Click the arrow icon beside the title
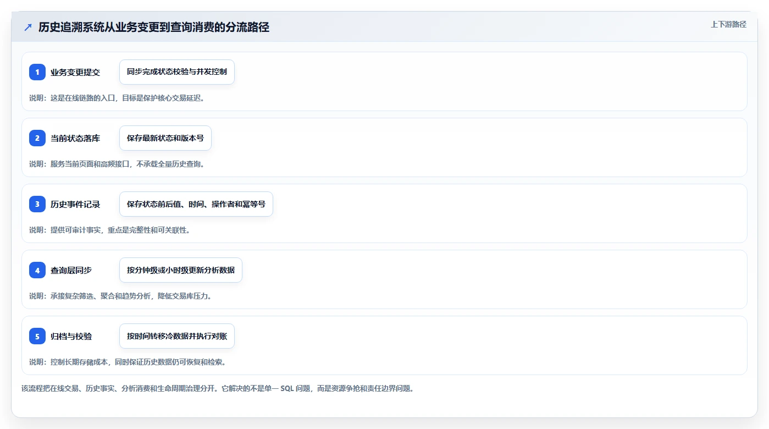 pos(28,28)
